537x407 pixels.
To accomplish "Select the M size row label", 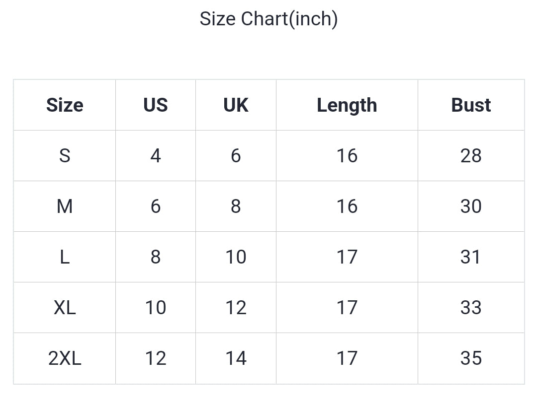I will coord(65,206).
